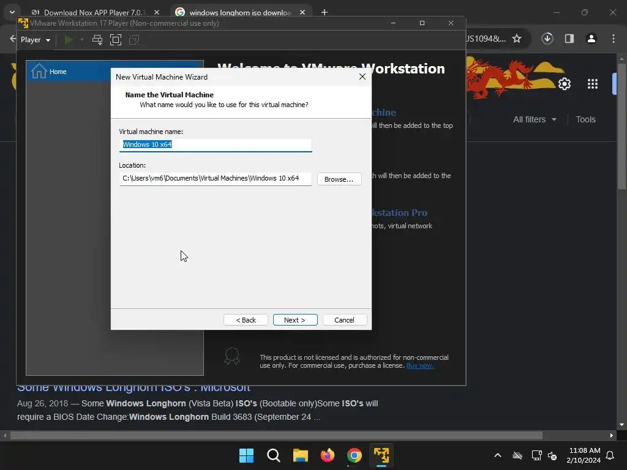The height and width of the screenshot is (470, 627).
Task: Click 'Name the Virtual Machine' heading
Action: click(x=170, y=95)
